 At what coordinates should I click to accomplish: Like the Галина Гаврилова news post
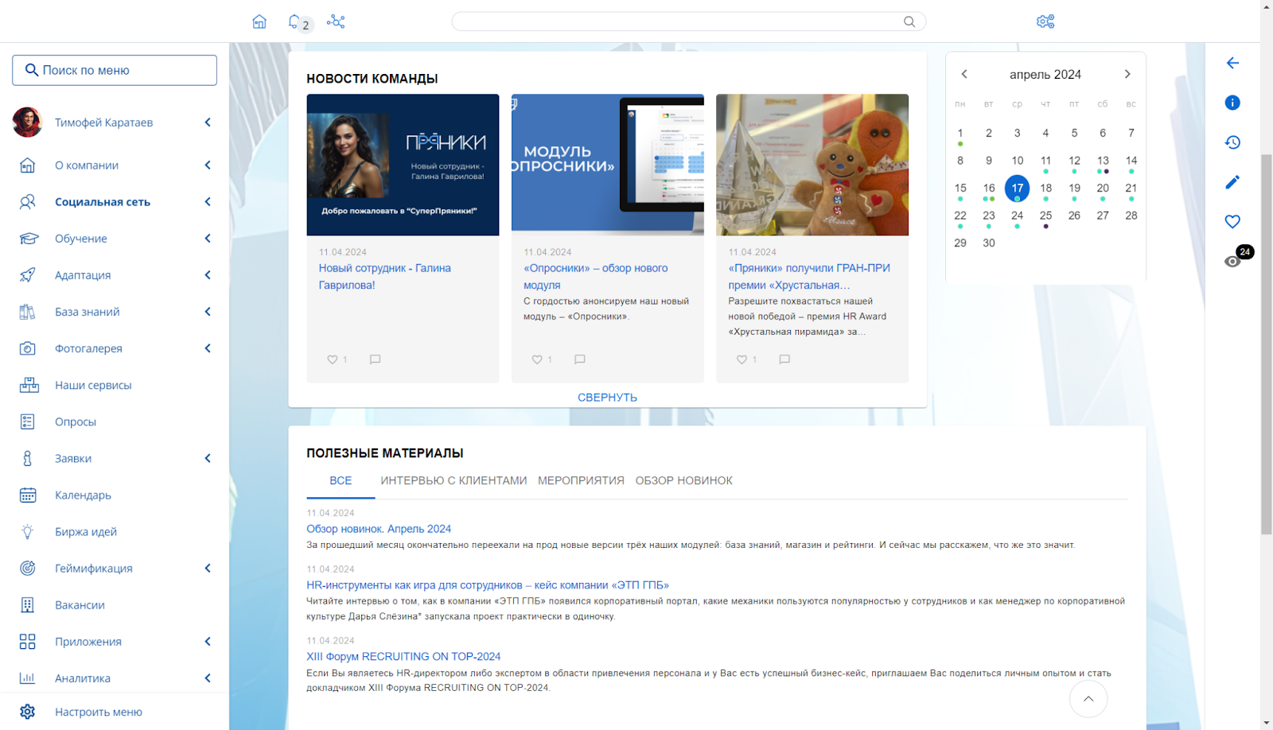[x=333, y=359]
